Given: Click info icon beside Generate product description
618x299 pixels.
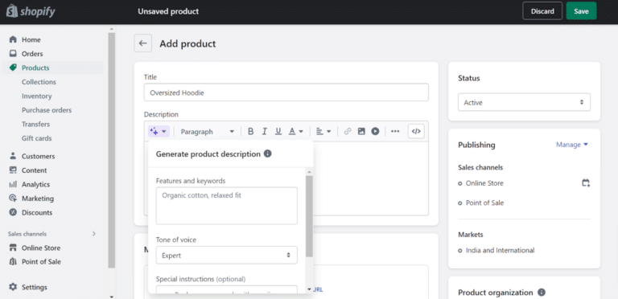Looking at the screenshot, I should point(268,154).
